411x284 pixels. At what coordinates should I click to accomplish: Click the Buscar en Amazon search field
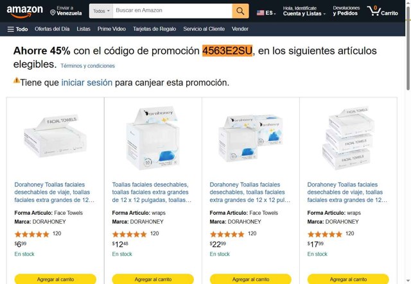173,11
